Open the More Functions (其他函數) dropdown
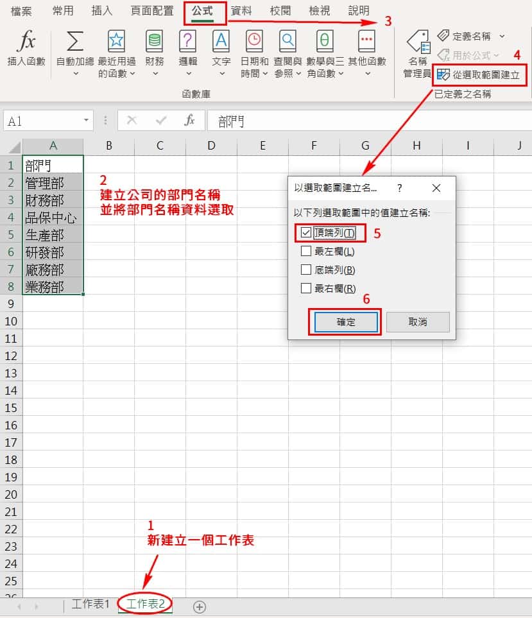532x618 pixels. point(366,51)
